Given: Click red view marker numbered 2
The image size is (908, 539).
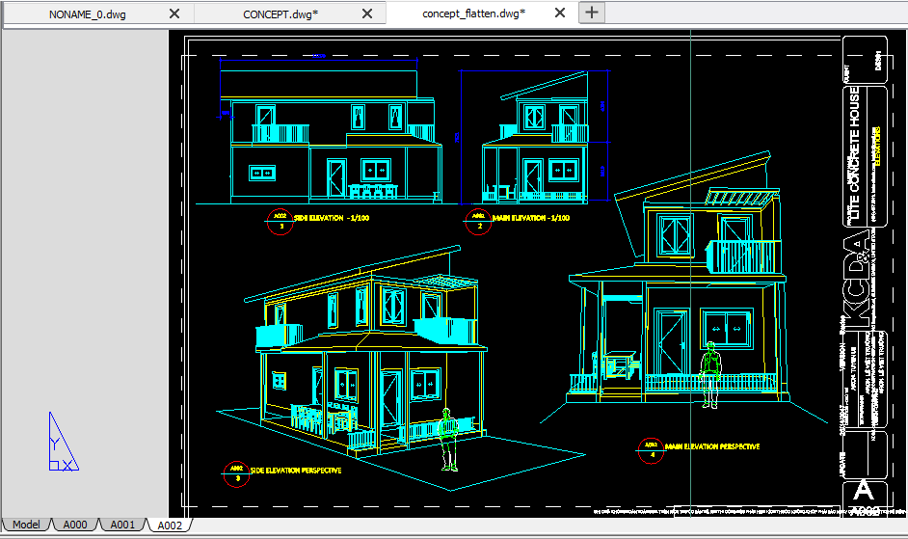Looking at the screenshot, I should pos(478,222).
